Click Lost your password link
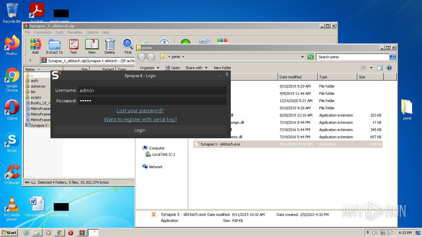The width and height of the screenshot is (422, 237). tap(140, 111)
